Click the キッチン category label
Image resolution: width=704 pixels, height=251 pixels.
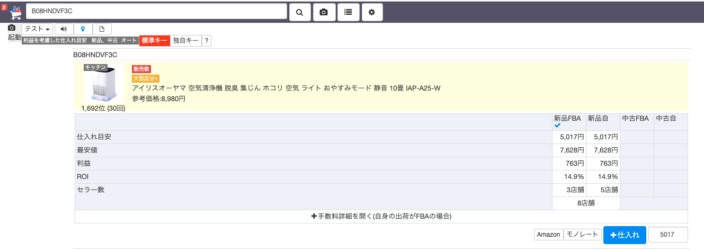[96, 67]
